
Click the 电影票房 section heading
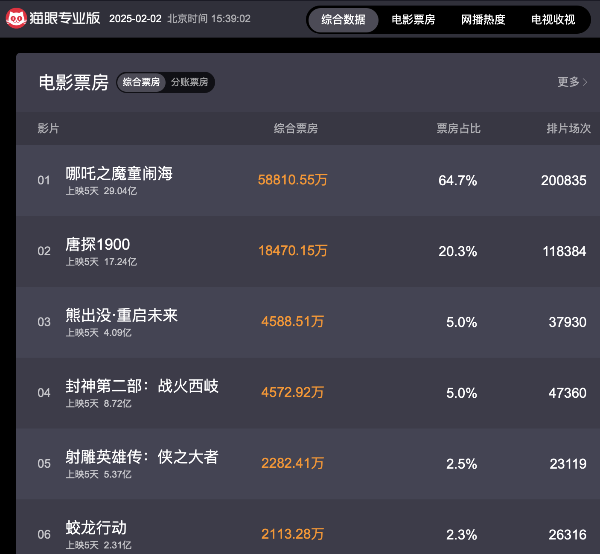pyautogui.click(x=73, y=83)
